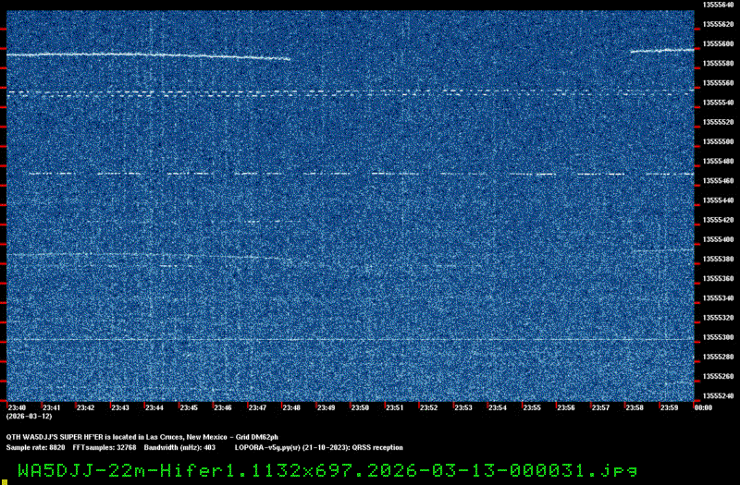Select the 23:41 time marker
Image resolution: width=740 pixels, height=485 pixels.
(x=52, y=407)
